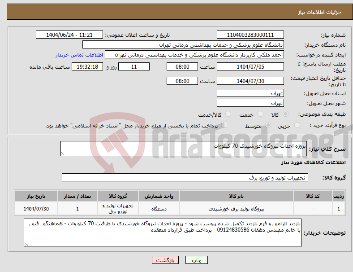Screen dimensions: 353x272
Task: Click the تاریخ نیاز column header
Action: click(36, 196)
